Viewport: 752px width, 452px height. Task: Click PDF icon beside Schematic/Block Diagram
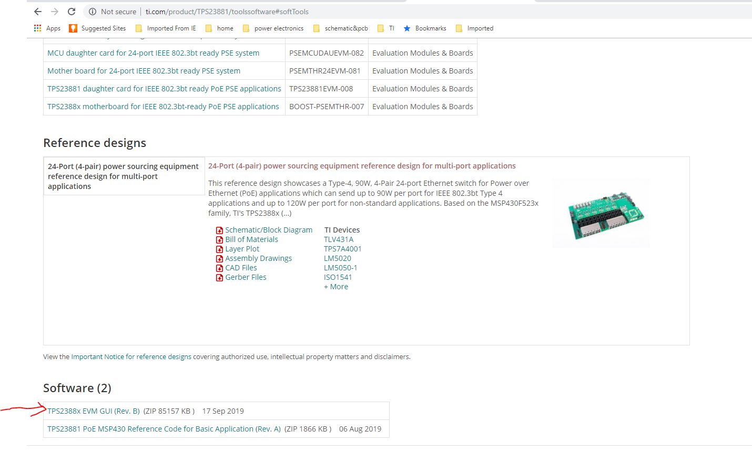pos(220,230)
